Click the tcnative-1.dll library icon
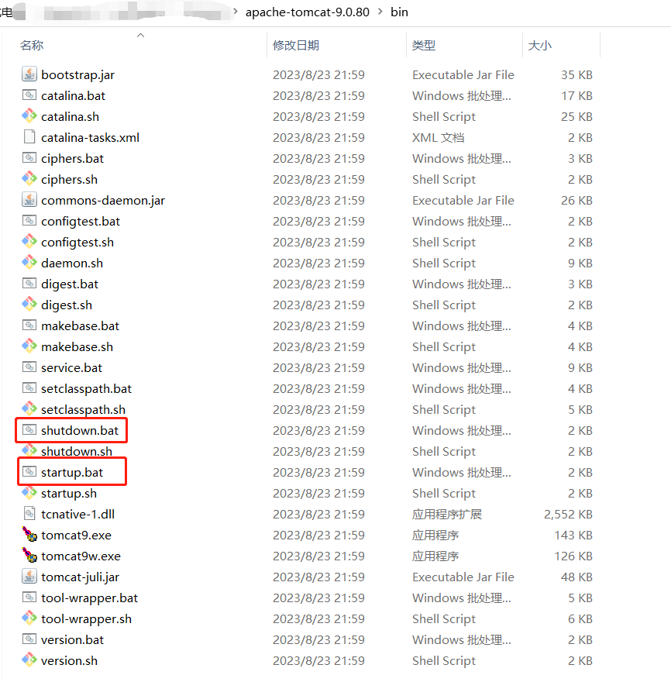This screenshot has width=671, height=682. pos(29,514)
